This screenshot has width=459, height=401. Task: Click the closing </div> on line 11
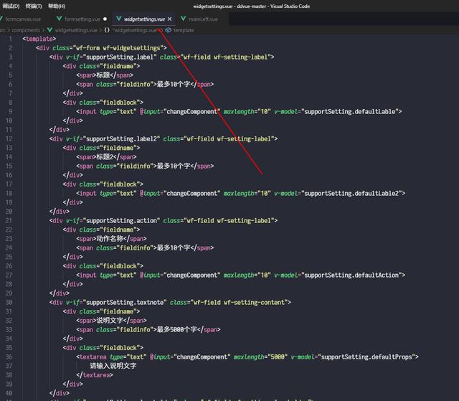pos(60,130)
